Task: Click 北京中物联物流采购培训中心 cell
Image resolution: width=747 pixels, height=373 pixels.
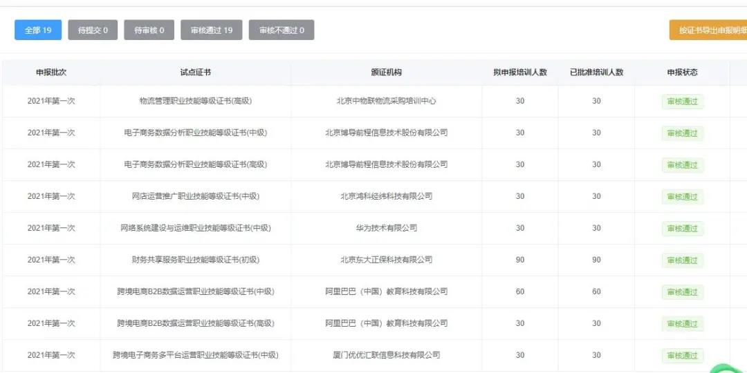Action: pyautogui.click(x=387, y=101)
